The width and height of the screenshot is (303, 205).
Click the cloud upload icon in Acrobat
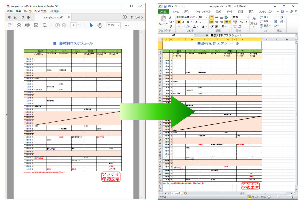point(19,25)
